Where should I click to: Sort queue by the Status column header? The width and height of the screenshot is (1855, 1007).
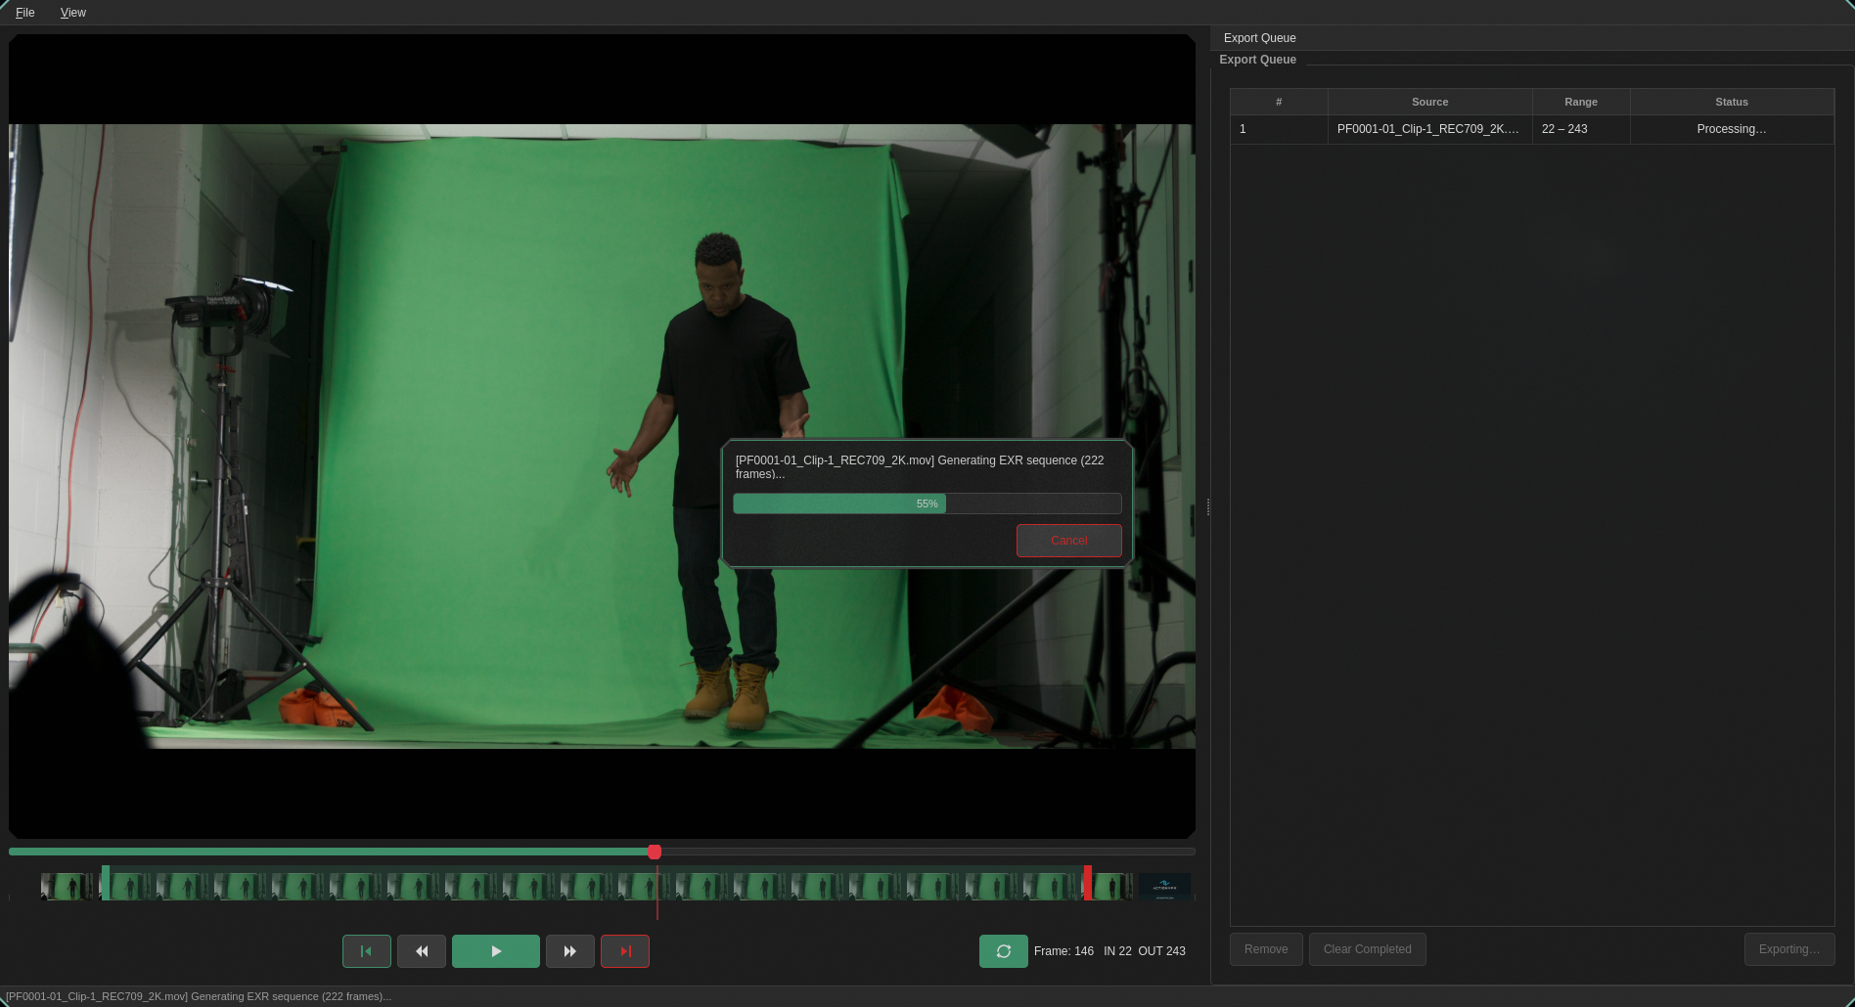1732,102
